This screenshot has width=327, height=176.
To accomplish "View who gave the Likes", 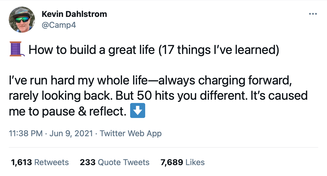I will pos(195,162).
